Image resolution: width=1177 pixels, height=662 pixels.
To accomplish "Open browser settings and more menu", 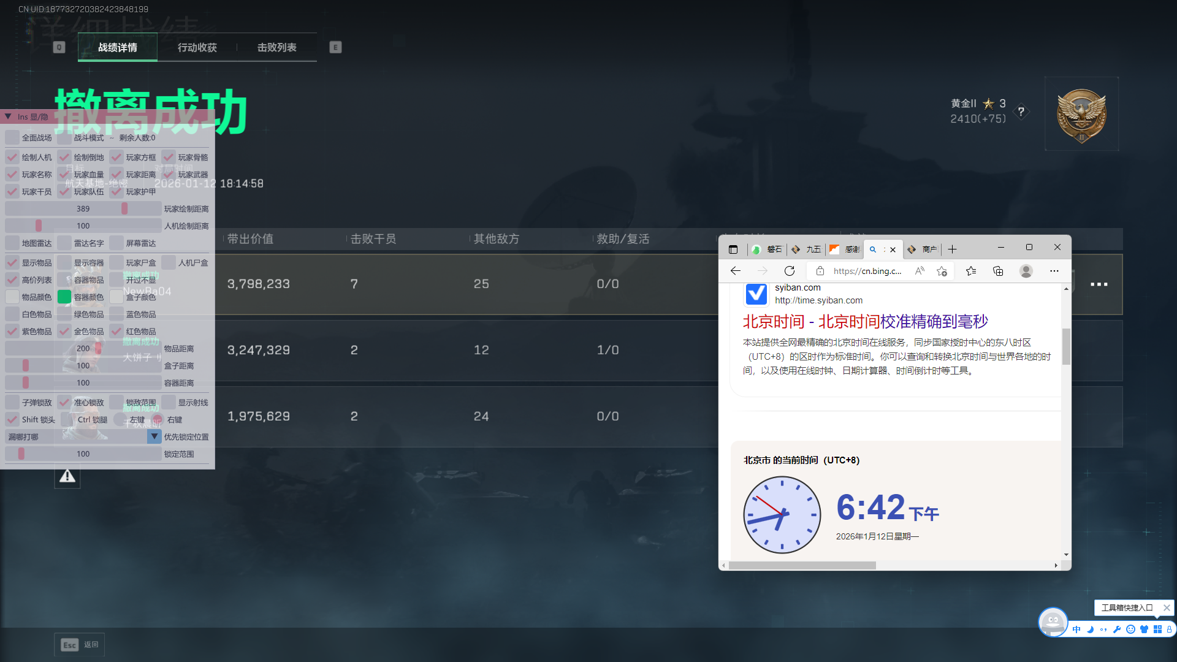I will tap(1054, 271).
